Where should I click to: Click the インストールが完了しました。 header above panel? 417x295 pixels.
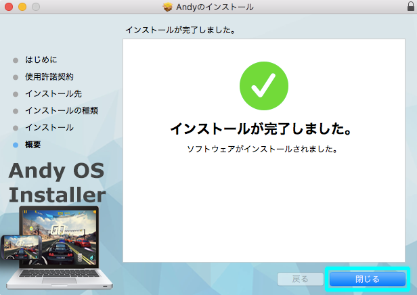(180, 30)
